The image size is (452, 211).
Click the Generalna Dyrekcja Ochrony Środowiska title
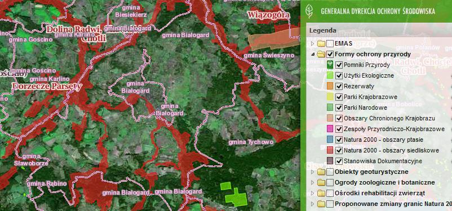point(378,11)
